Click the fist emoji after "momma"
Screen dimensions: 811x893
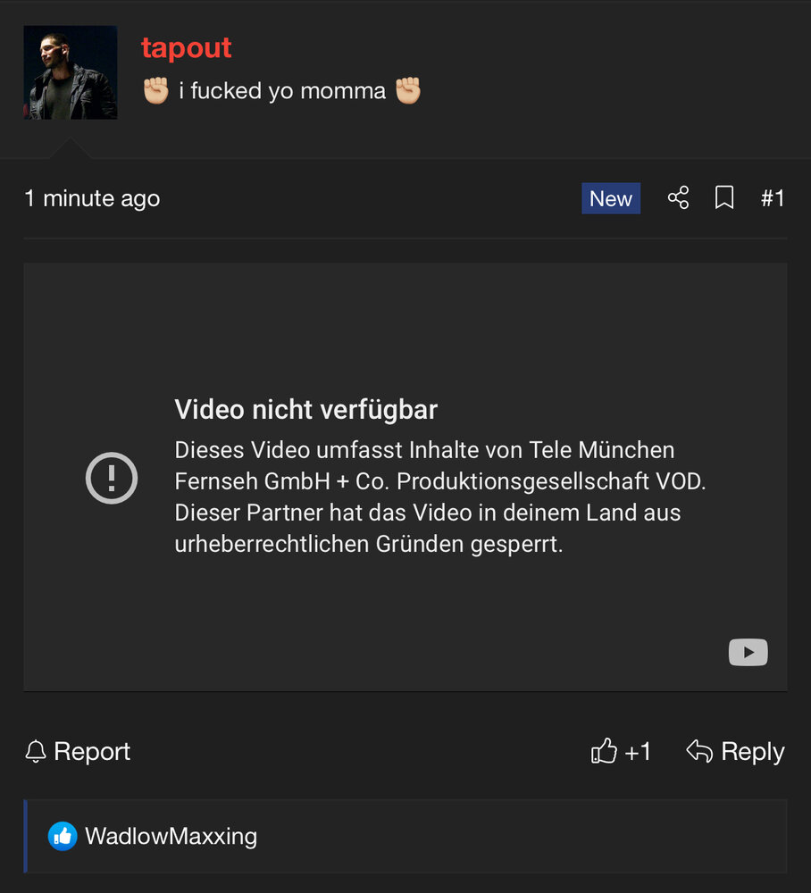(x=408, y=90)
